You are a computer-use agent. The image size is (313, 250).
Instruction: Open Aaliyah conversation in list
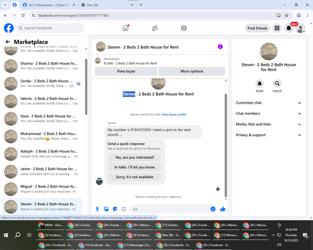coord(42,154)
